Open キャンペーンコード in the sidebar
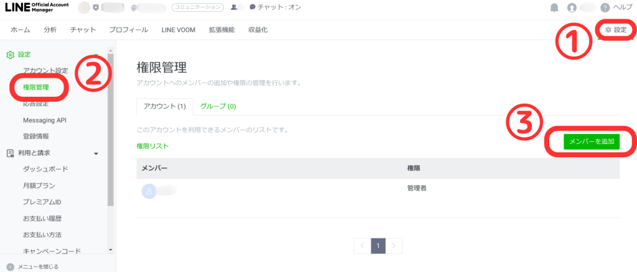637x272 pixels. point(52,252)
